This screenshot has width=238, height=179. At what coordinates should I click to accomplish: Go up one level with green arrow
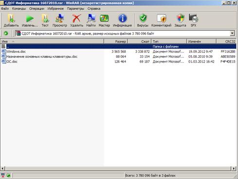pyautogui.click(x=6, y=33)
